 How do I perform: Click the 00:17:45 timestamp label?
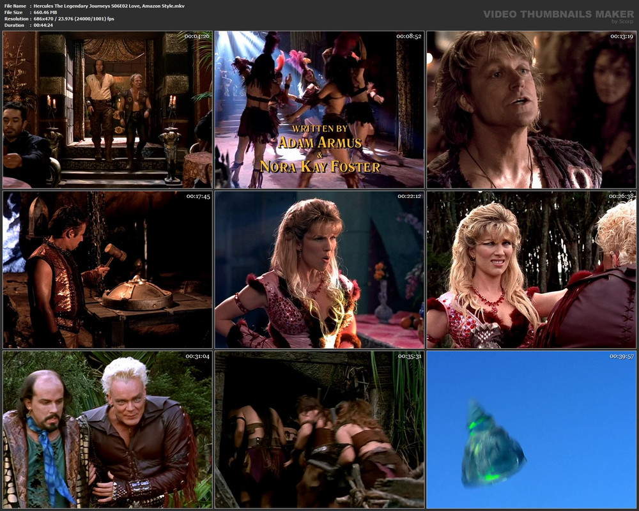[199, 196]
